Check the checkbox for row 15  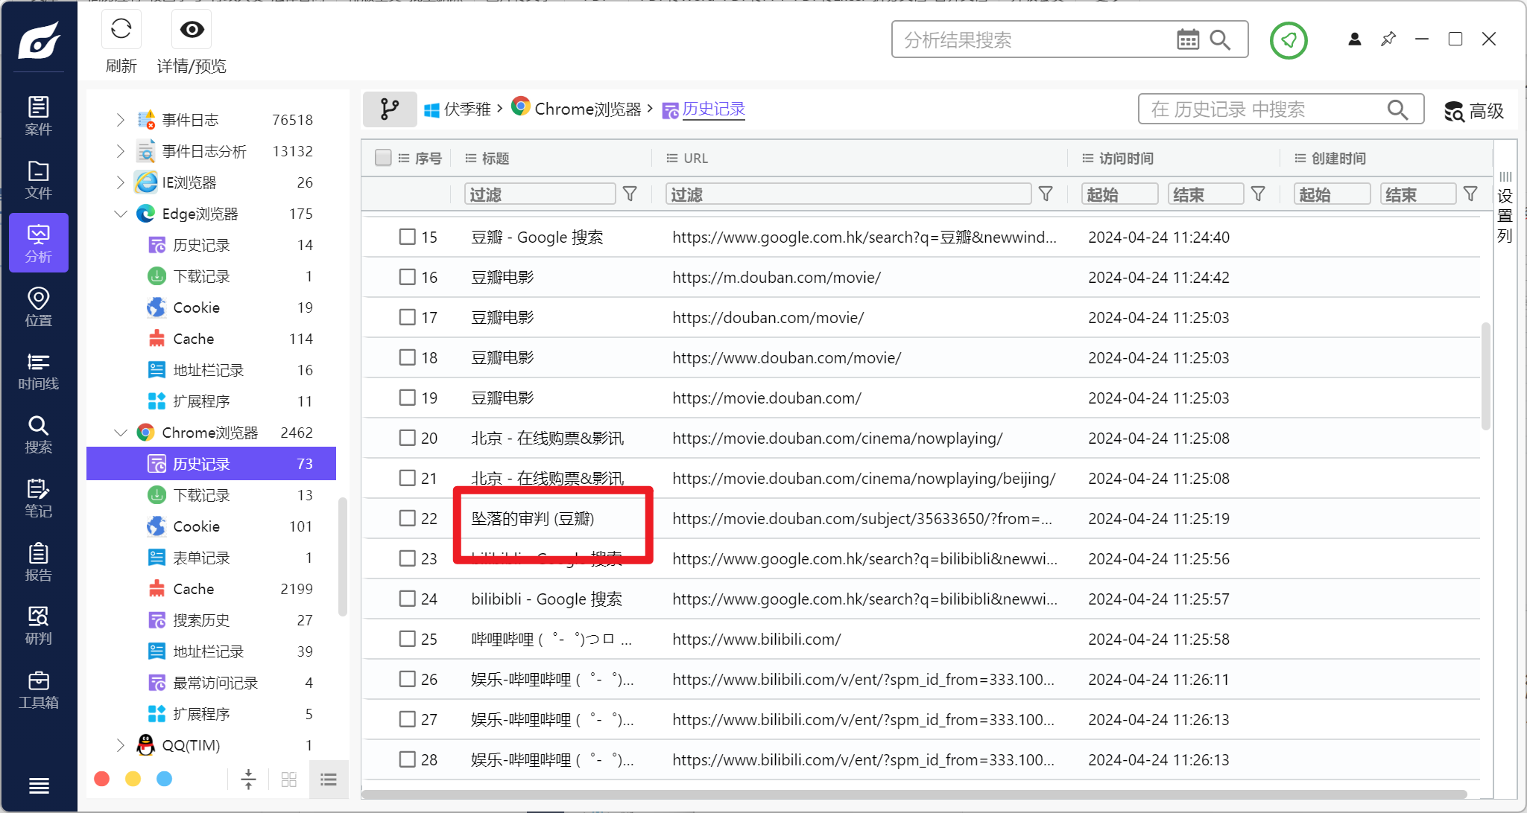tap(407, 237)
